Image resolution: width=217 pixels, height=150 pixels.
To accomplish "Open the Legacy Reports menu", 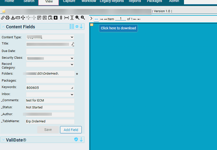I will coord(112,1).
